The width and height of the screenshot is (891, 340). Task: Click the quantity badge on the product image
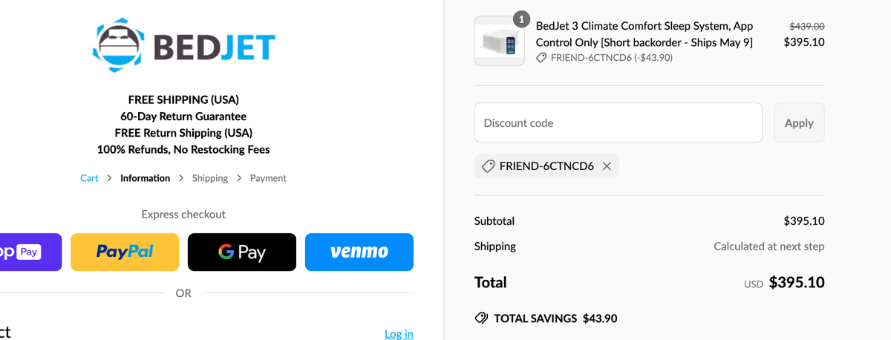tap(521, 19)
